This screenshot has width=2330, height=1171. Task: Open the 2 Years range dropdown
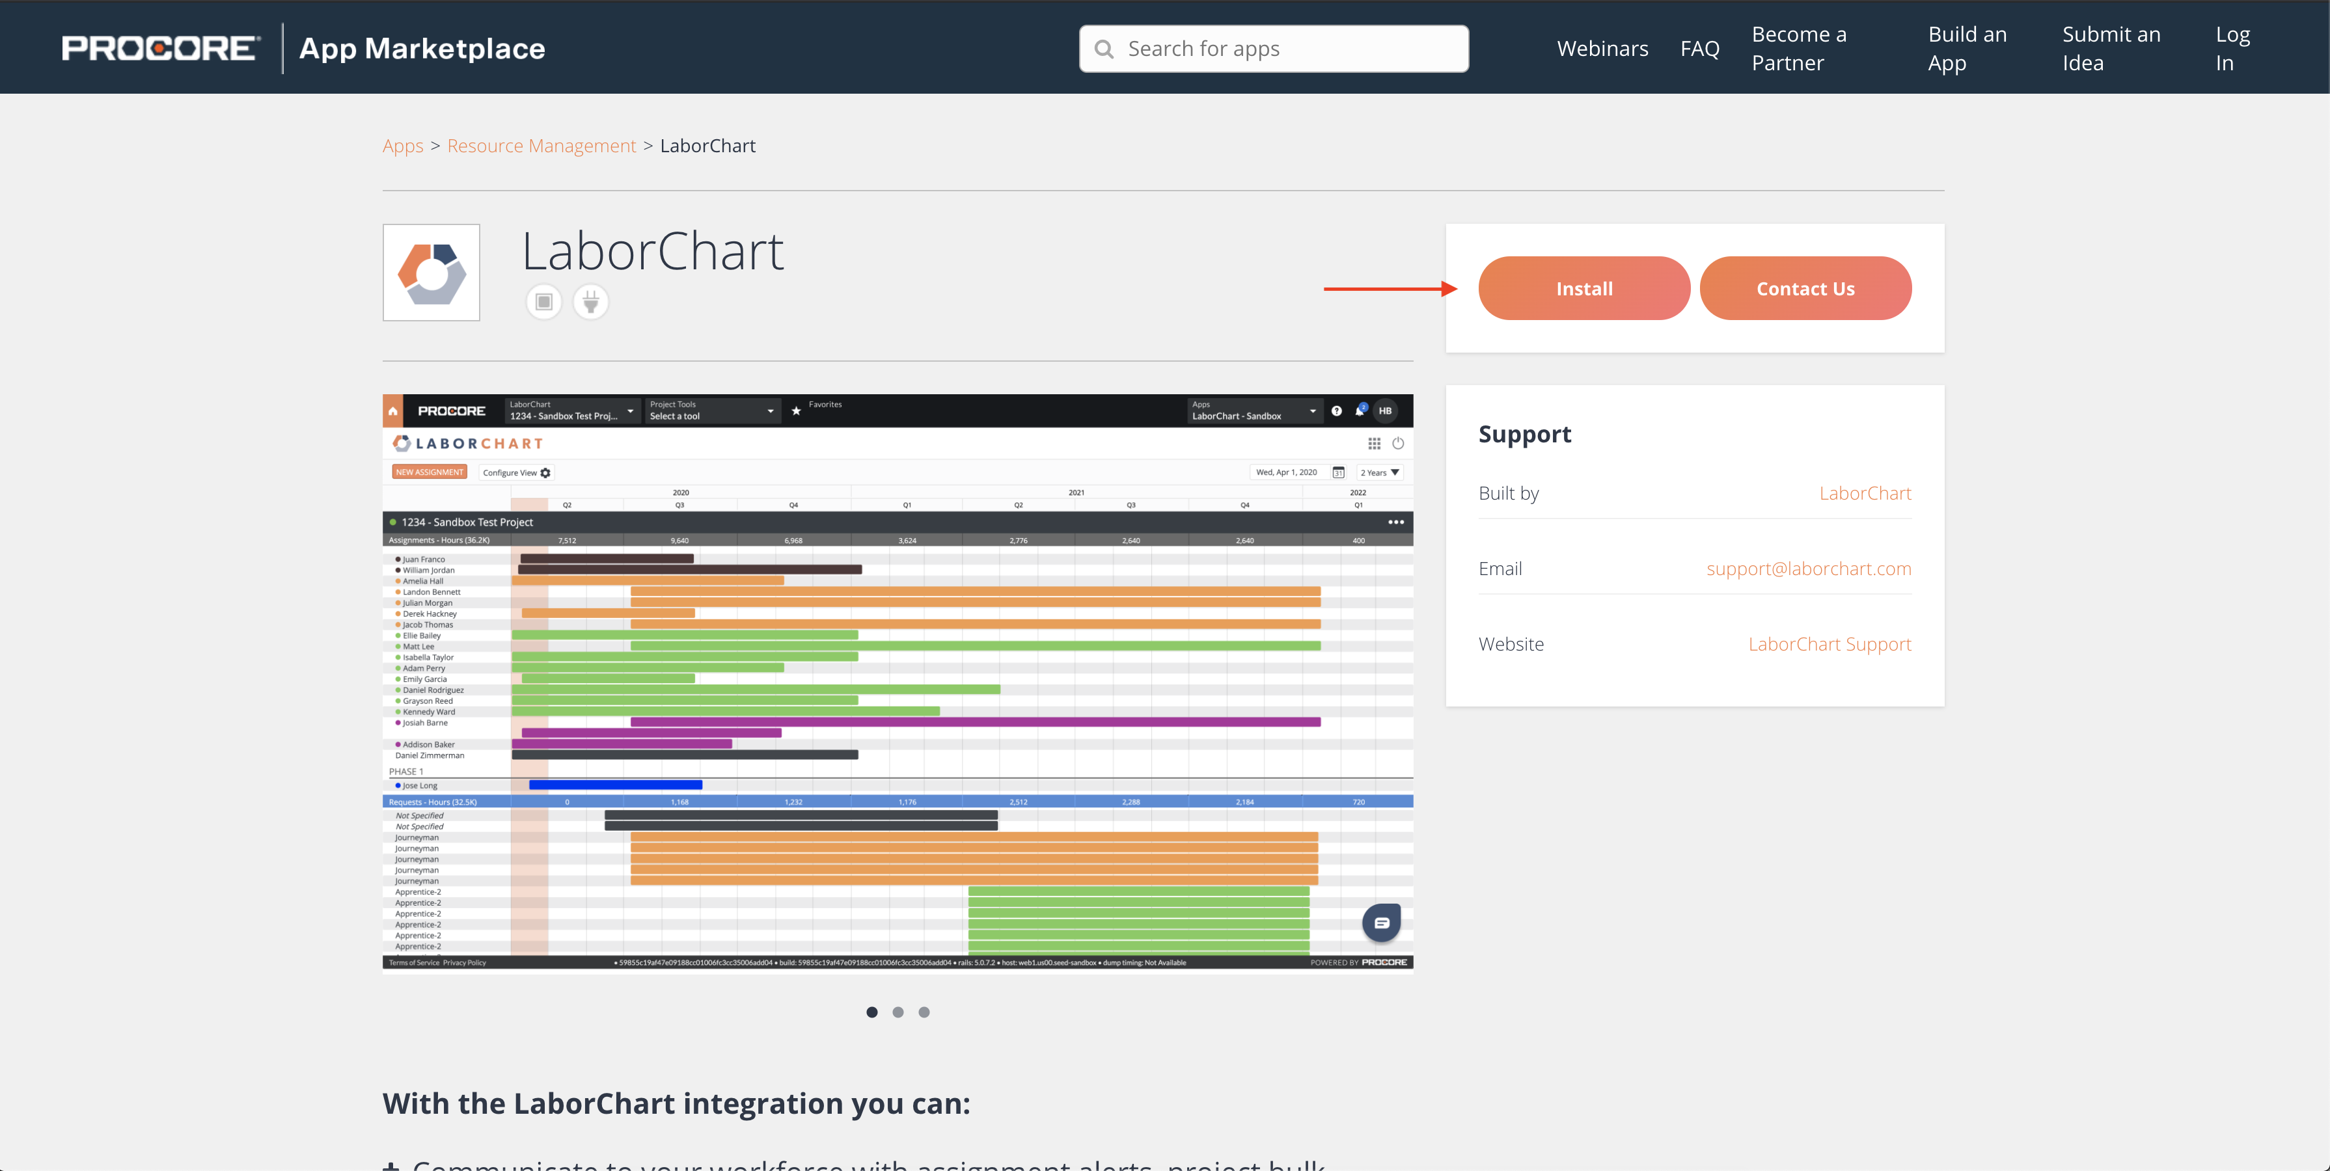point(1379,472)
